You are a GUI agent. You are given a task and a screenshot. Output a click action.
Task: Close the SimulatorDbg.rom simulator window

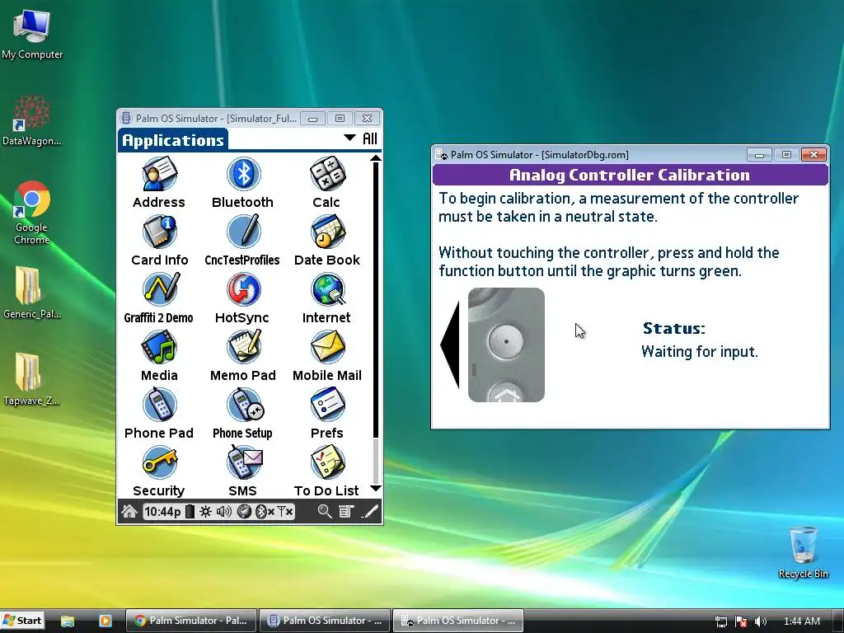click(x=814, y=155)
